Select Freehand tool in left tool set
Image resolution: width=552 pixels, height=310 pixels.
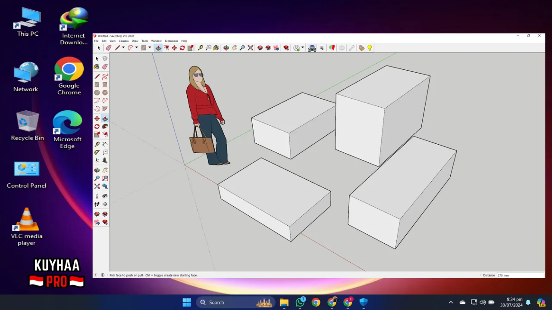tap(105, 76)
